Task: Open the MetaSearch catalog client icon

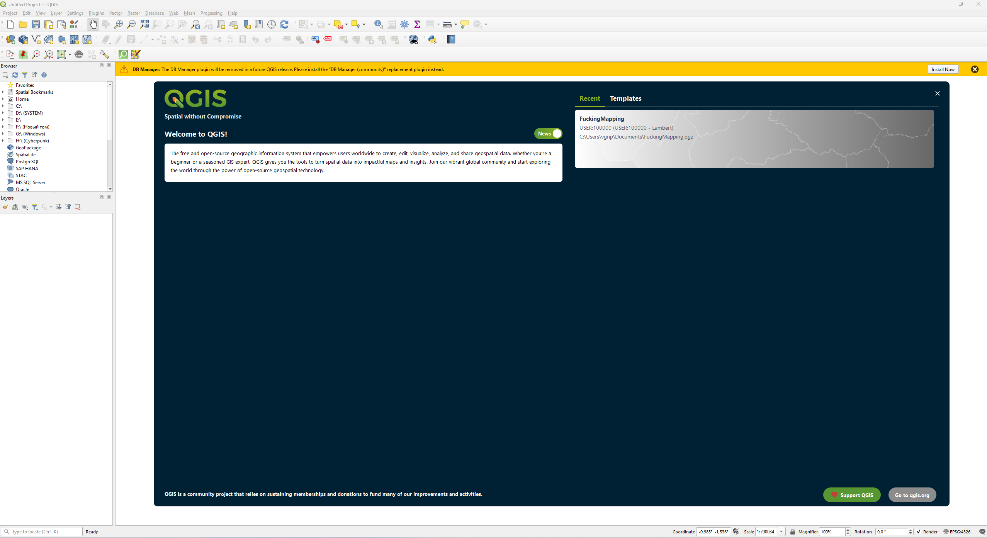Action: point(413,39)
